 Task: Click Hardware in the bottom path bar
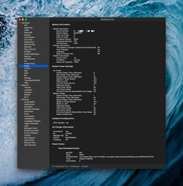click(x=75, y=167)
